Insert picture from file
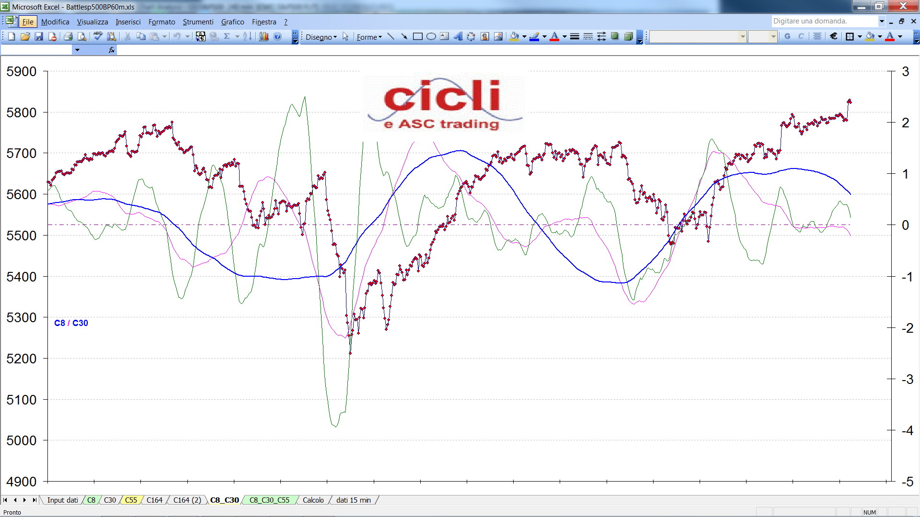The width and height of the screenshot is (920, 517). [x=498, y=37]
